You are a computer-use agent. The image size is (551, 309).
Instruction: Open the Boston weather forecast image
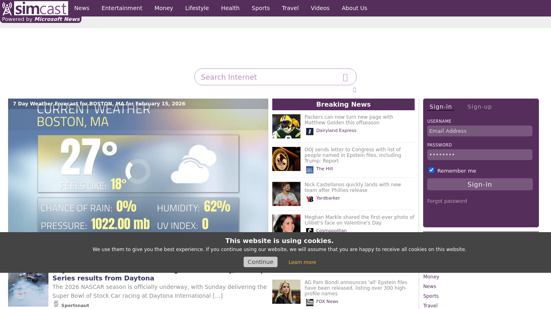138,169
